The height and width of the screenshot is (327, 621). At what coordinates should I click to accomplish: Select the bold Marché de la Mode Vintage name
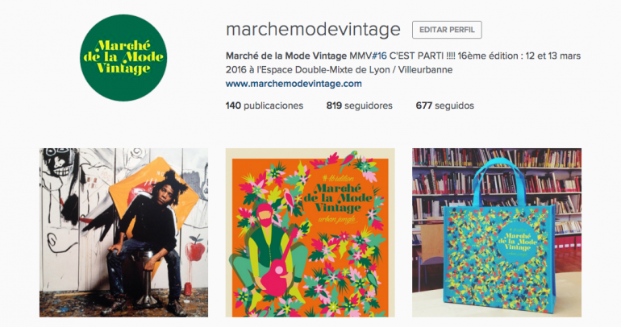(286, 56)
